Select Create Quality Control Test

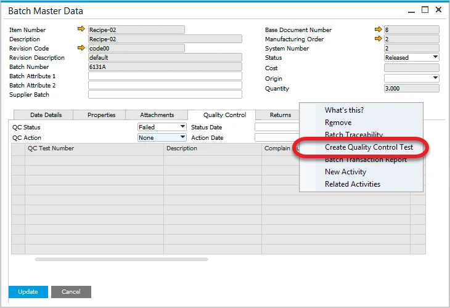pos(369,147)
